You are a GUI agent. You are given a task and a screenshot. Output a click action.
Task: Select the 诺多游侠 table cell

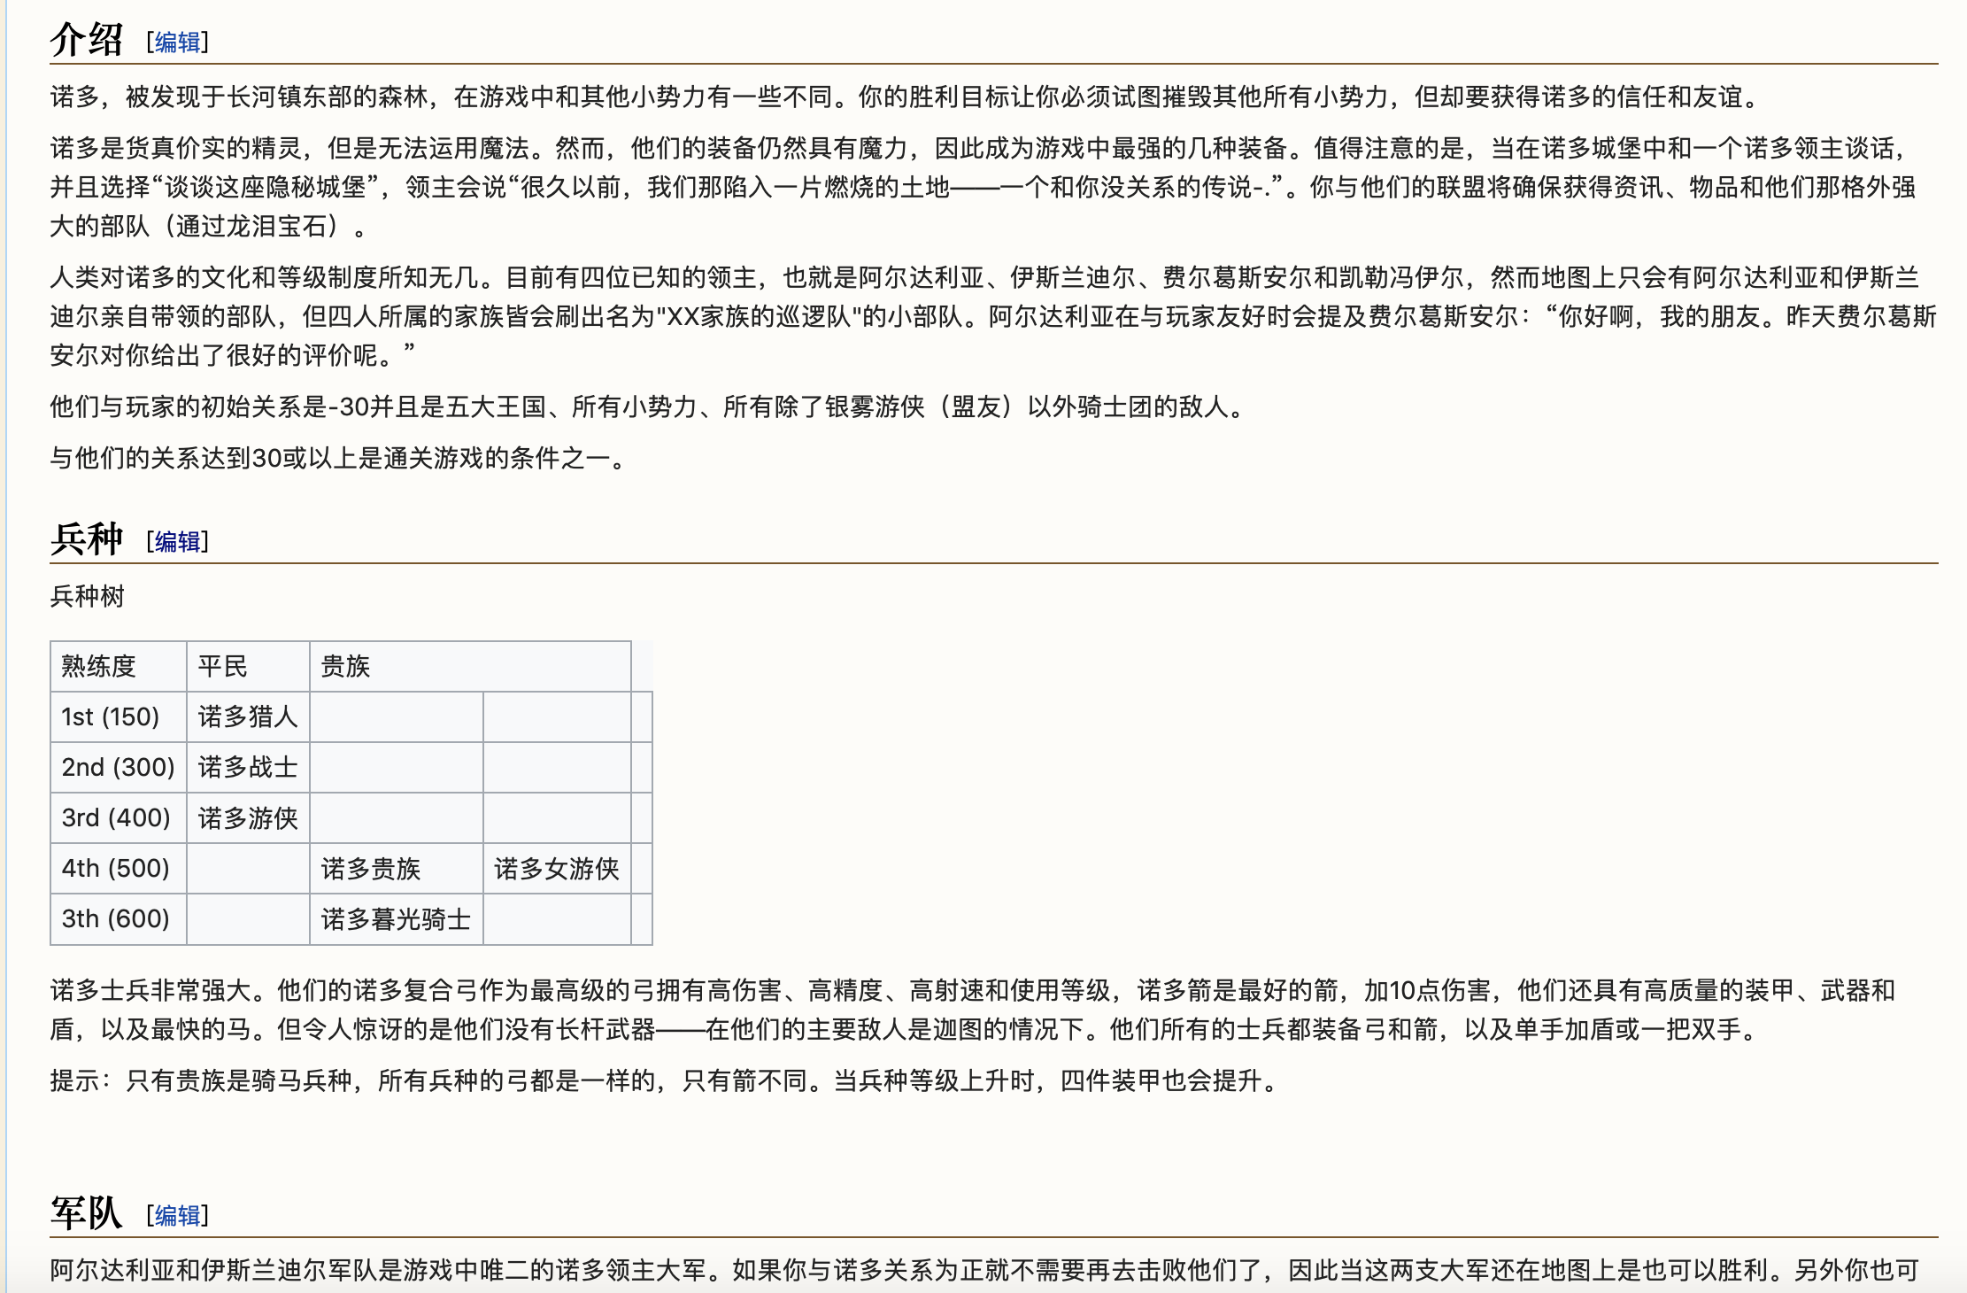pos(248,817)
